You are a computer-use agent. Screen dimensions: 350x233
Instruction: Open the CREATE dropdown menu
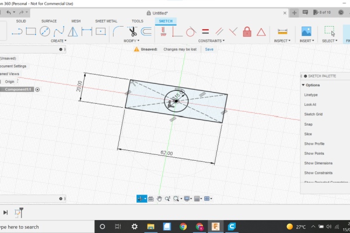click(x=58, y=41)
